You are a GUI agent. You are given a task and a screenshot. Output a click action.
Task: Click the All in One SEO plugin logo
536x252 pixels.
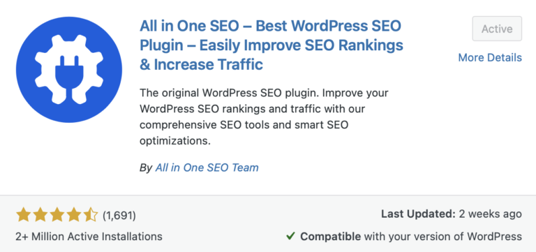69,69
